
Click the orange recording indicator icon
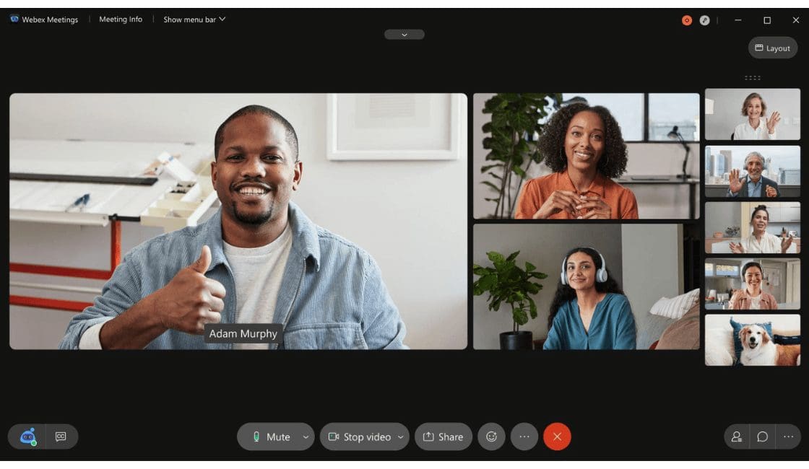tap(687, 20)
